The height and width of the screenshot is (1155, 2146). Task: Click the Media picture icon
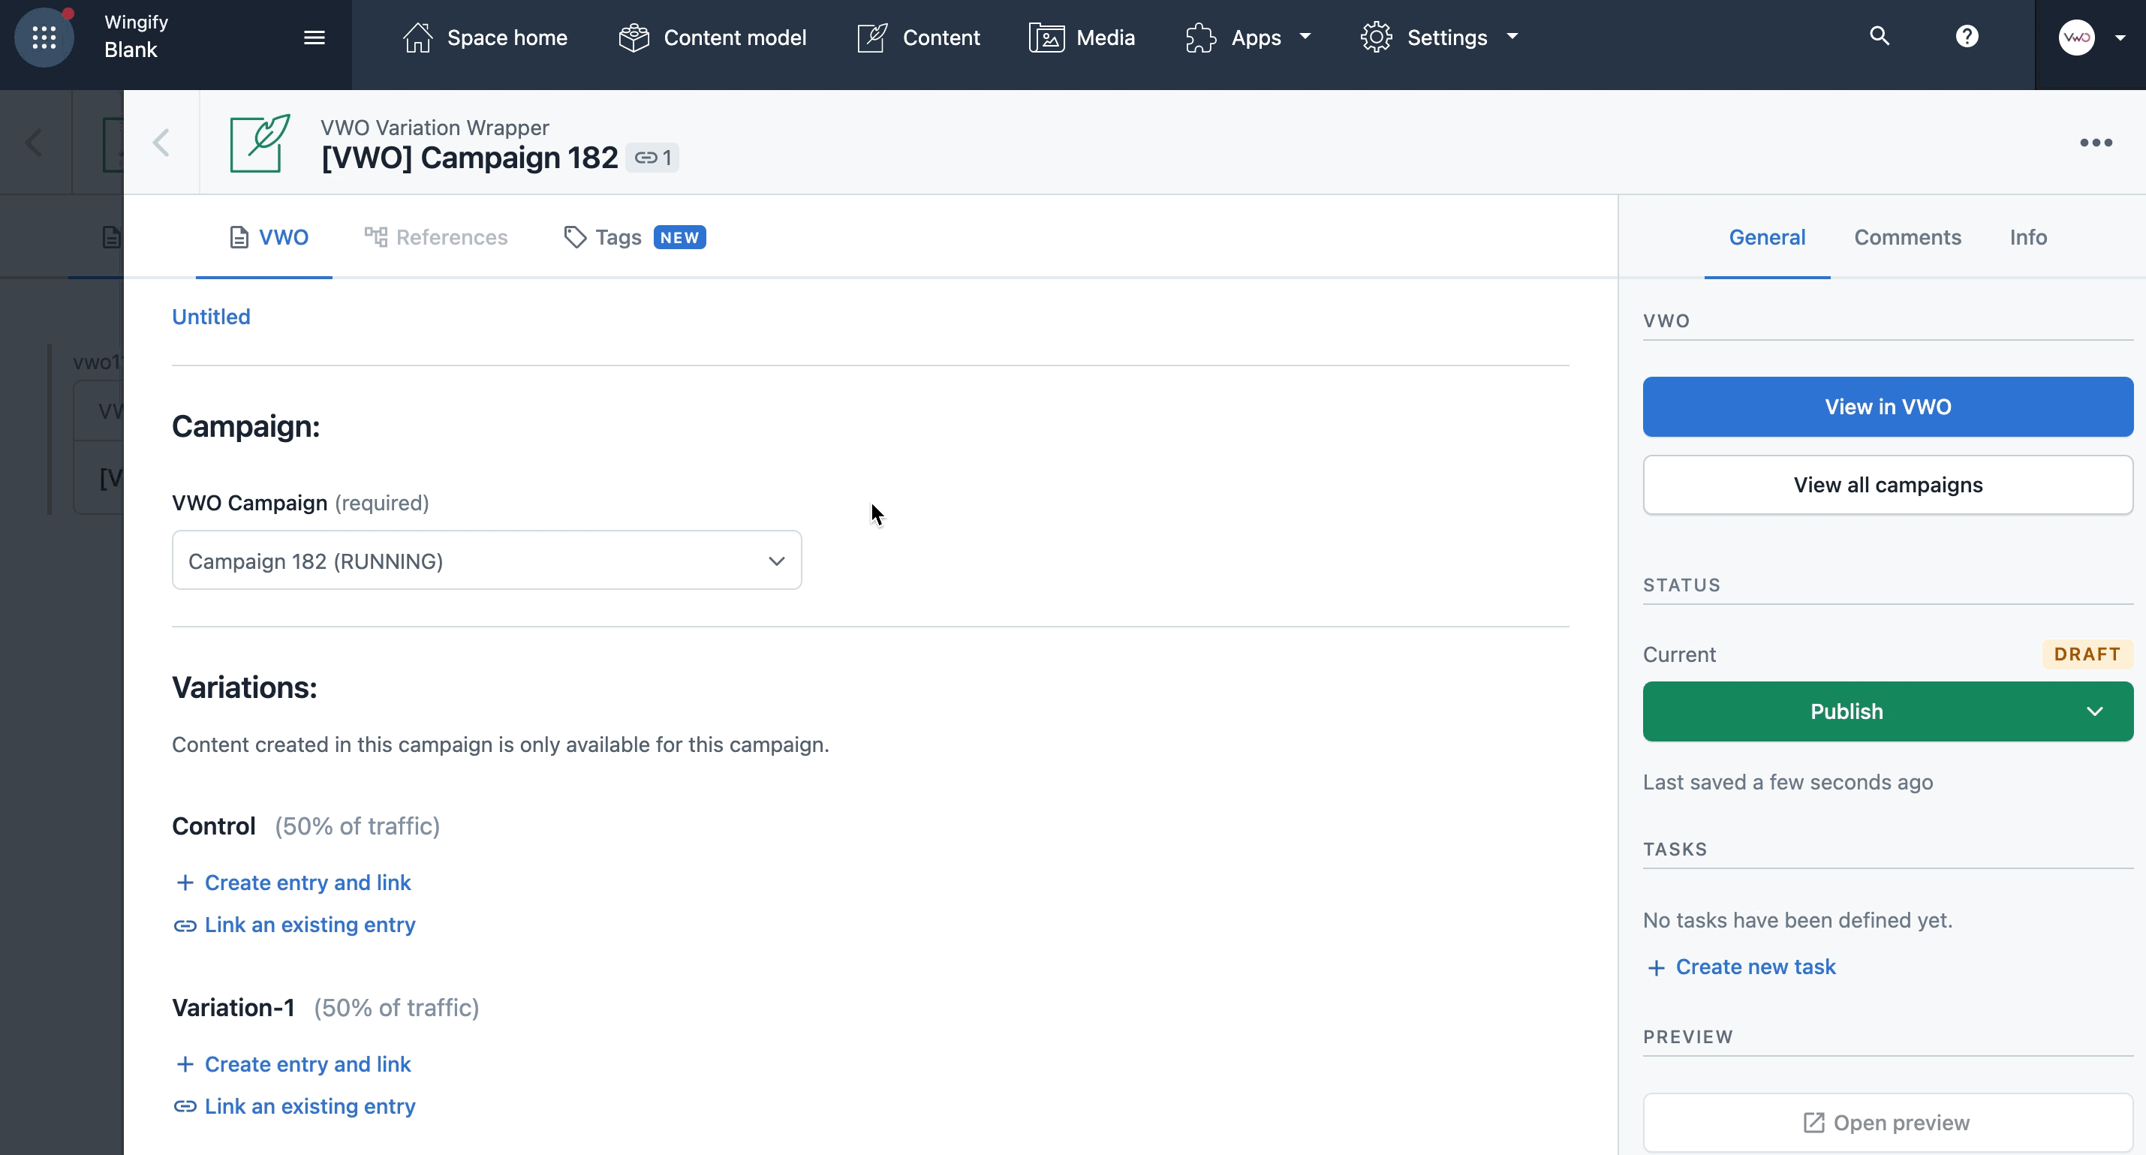tap(1046, 38)
